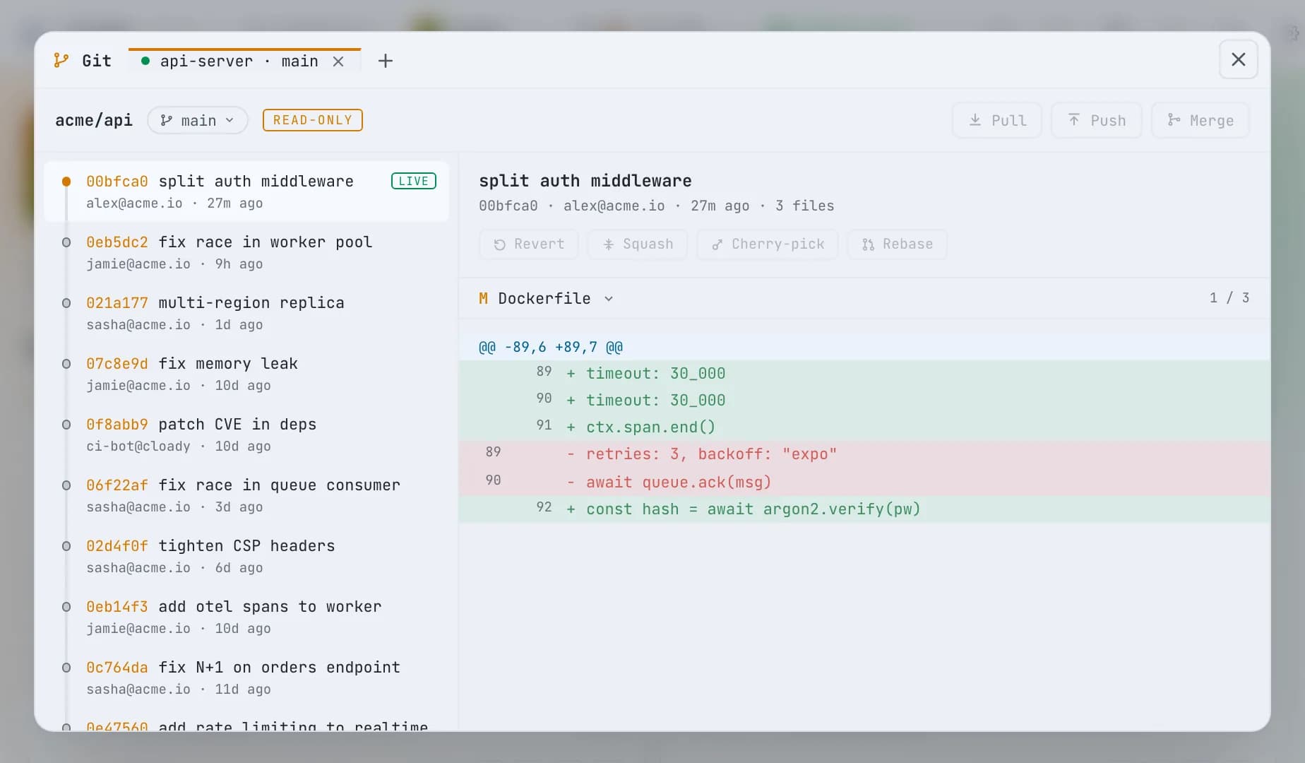The image size is (1305, 763).
Task: Click the 'split auth middleware' commit detail title
Action: coord(585,181)
